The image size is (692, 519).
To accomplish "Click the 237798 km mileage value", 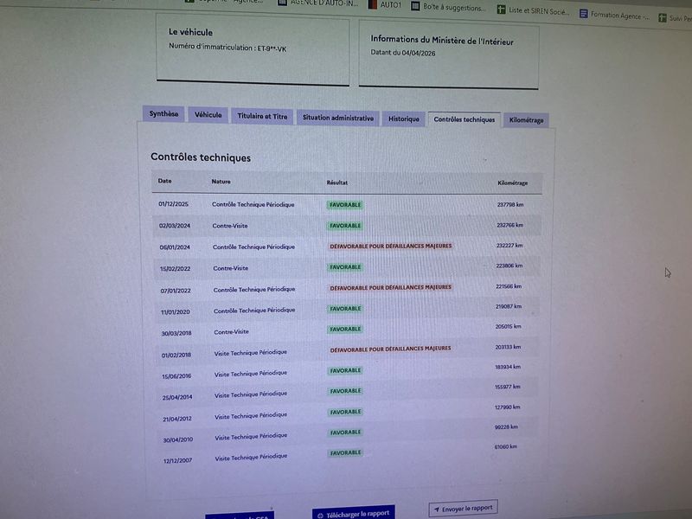I will 510,204.
